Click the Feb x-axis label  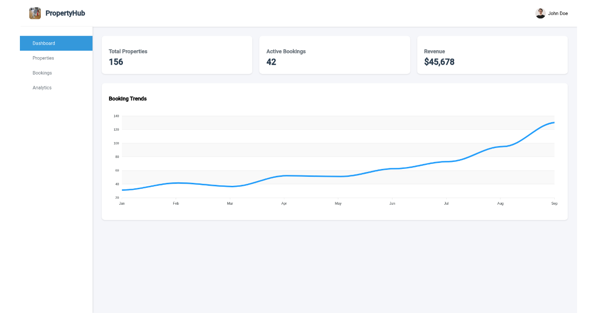tap(176, 204)
